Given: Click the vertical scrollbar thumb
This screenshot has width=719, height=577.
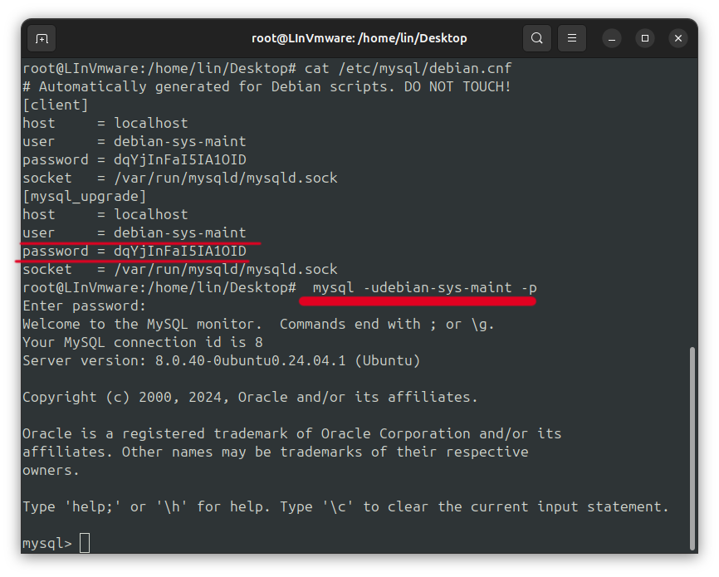Looking at the screenshot, I should [692, 448].
